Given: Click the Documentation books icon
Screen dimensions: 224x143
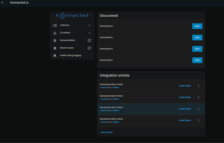Looking at the screenshot, I should [55, 41].
